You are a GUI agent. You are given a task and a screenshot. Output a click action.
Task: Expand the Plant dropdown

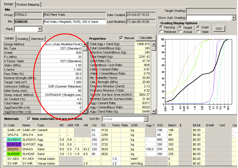(40, 29)
